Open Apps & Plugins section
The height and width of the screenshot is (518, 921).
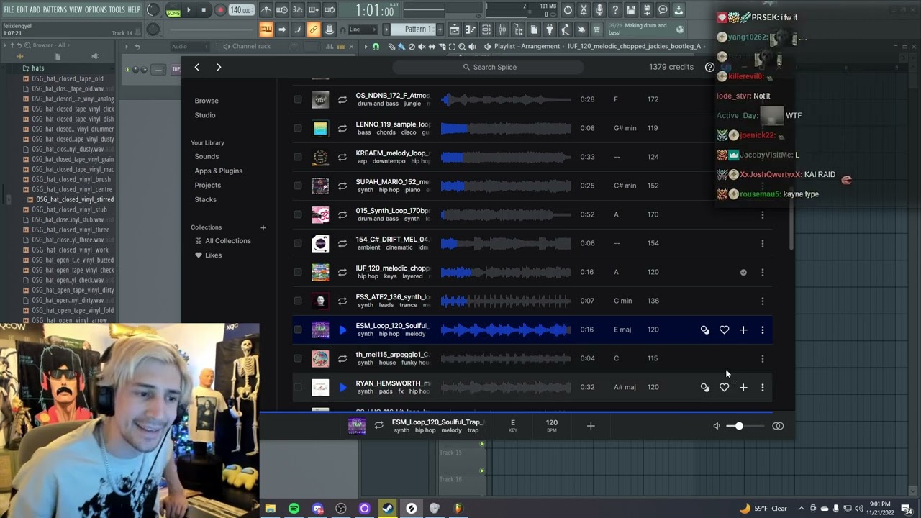pyautogui.click(x=219, y=171)
